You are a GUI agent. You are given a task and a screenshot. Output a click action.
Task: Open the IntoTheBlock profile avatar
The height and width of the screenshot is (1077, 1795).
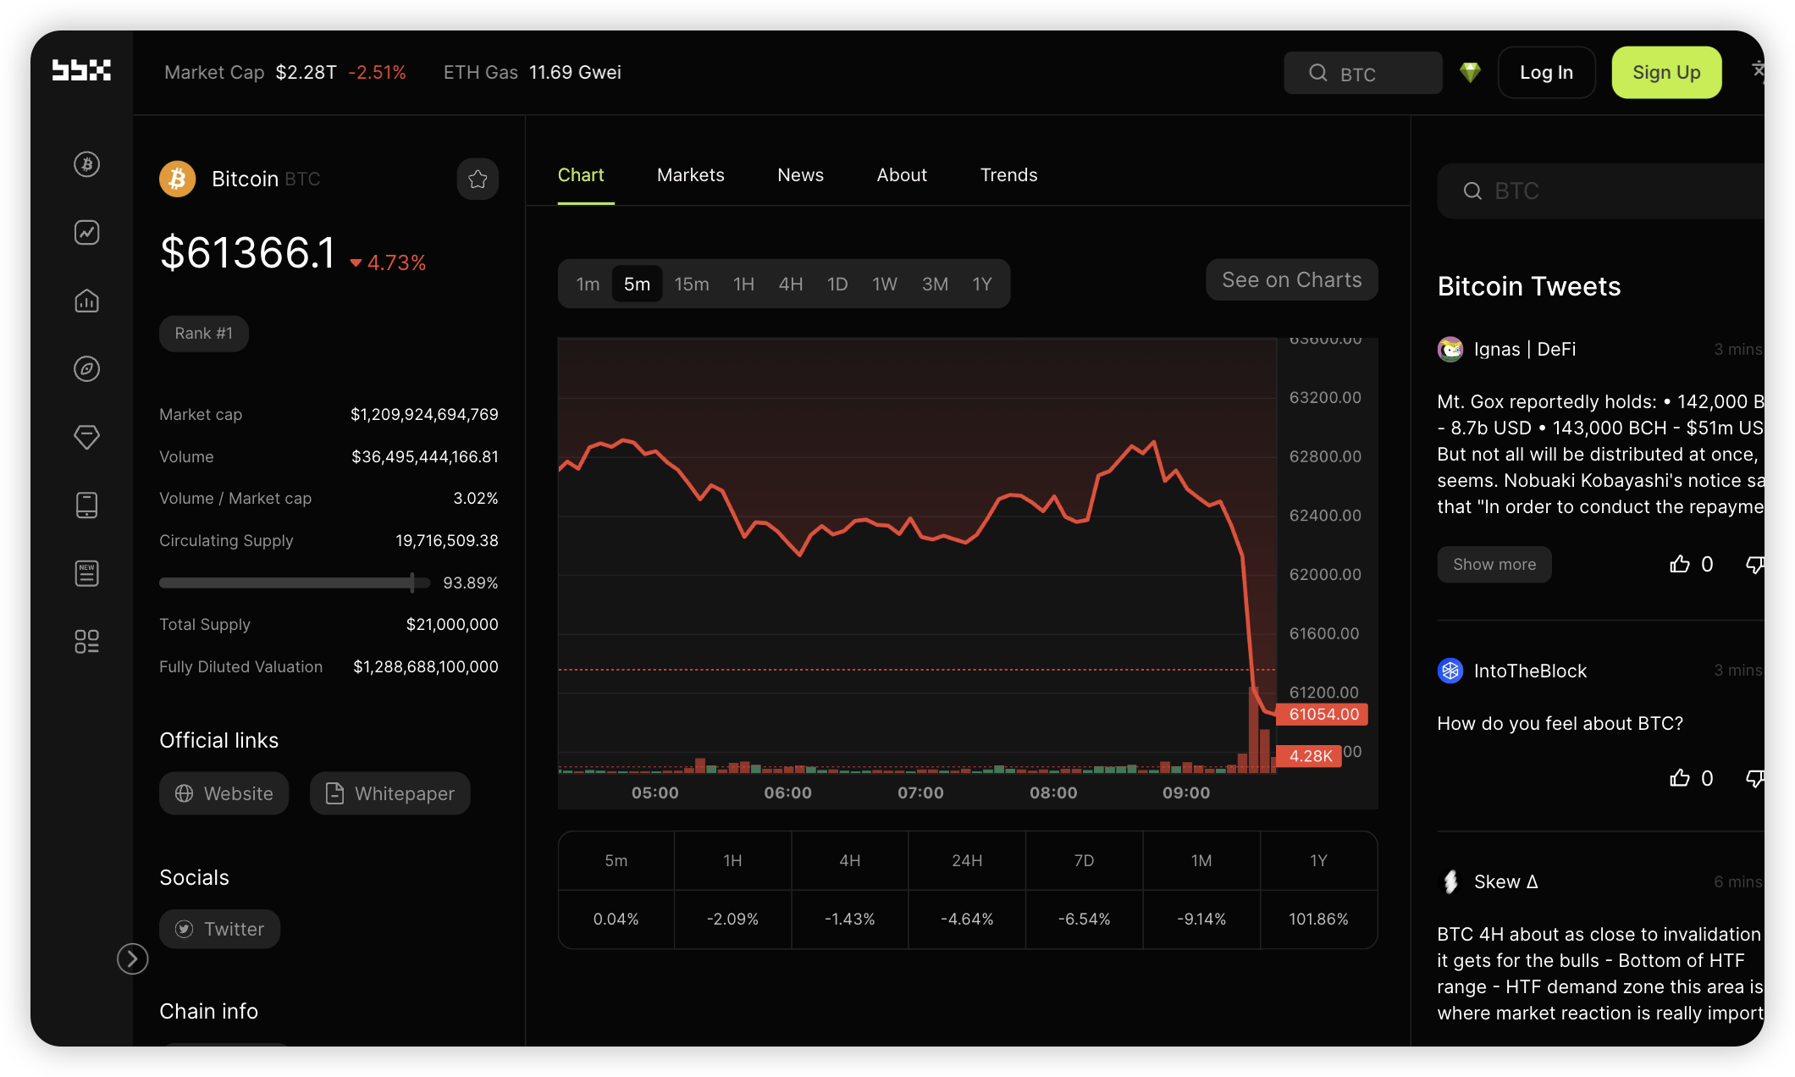(x=1450, y=671)
